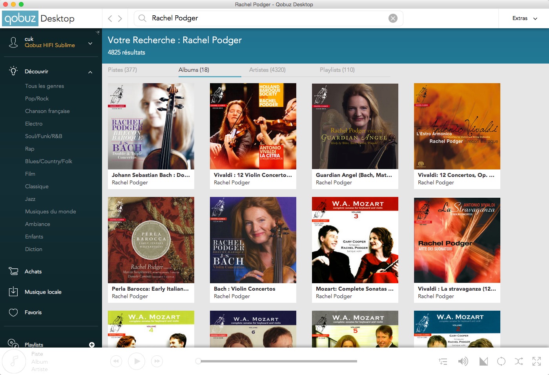Open Tous les genres

click(x=44, y=86)
